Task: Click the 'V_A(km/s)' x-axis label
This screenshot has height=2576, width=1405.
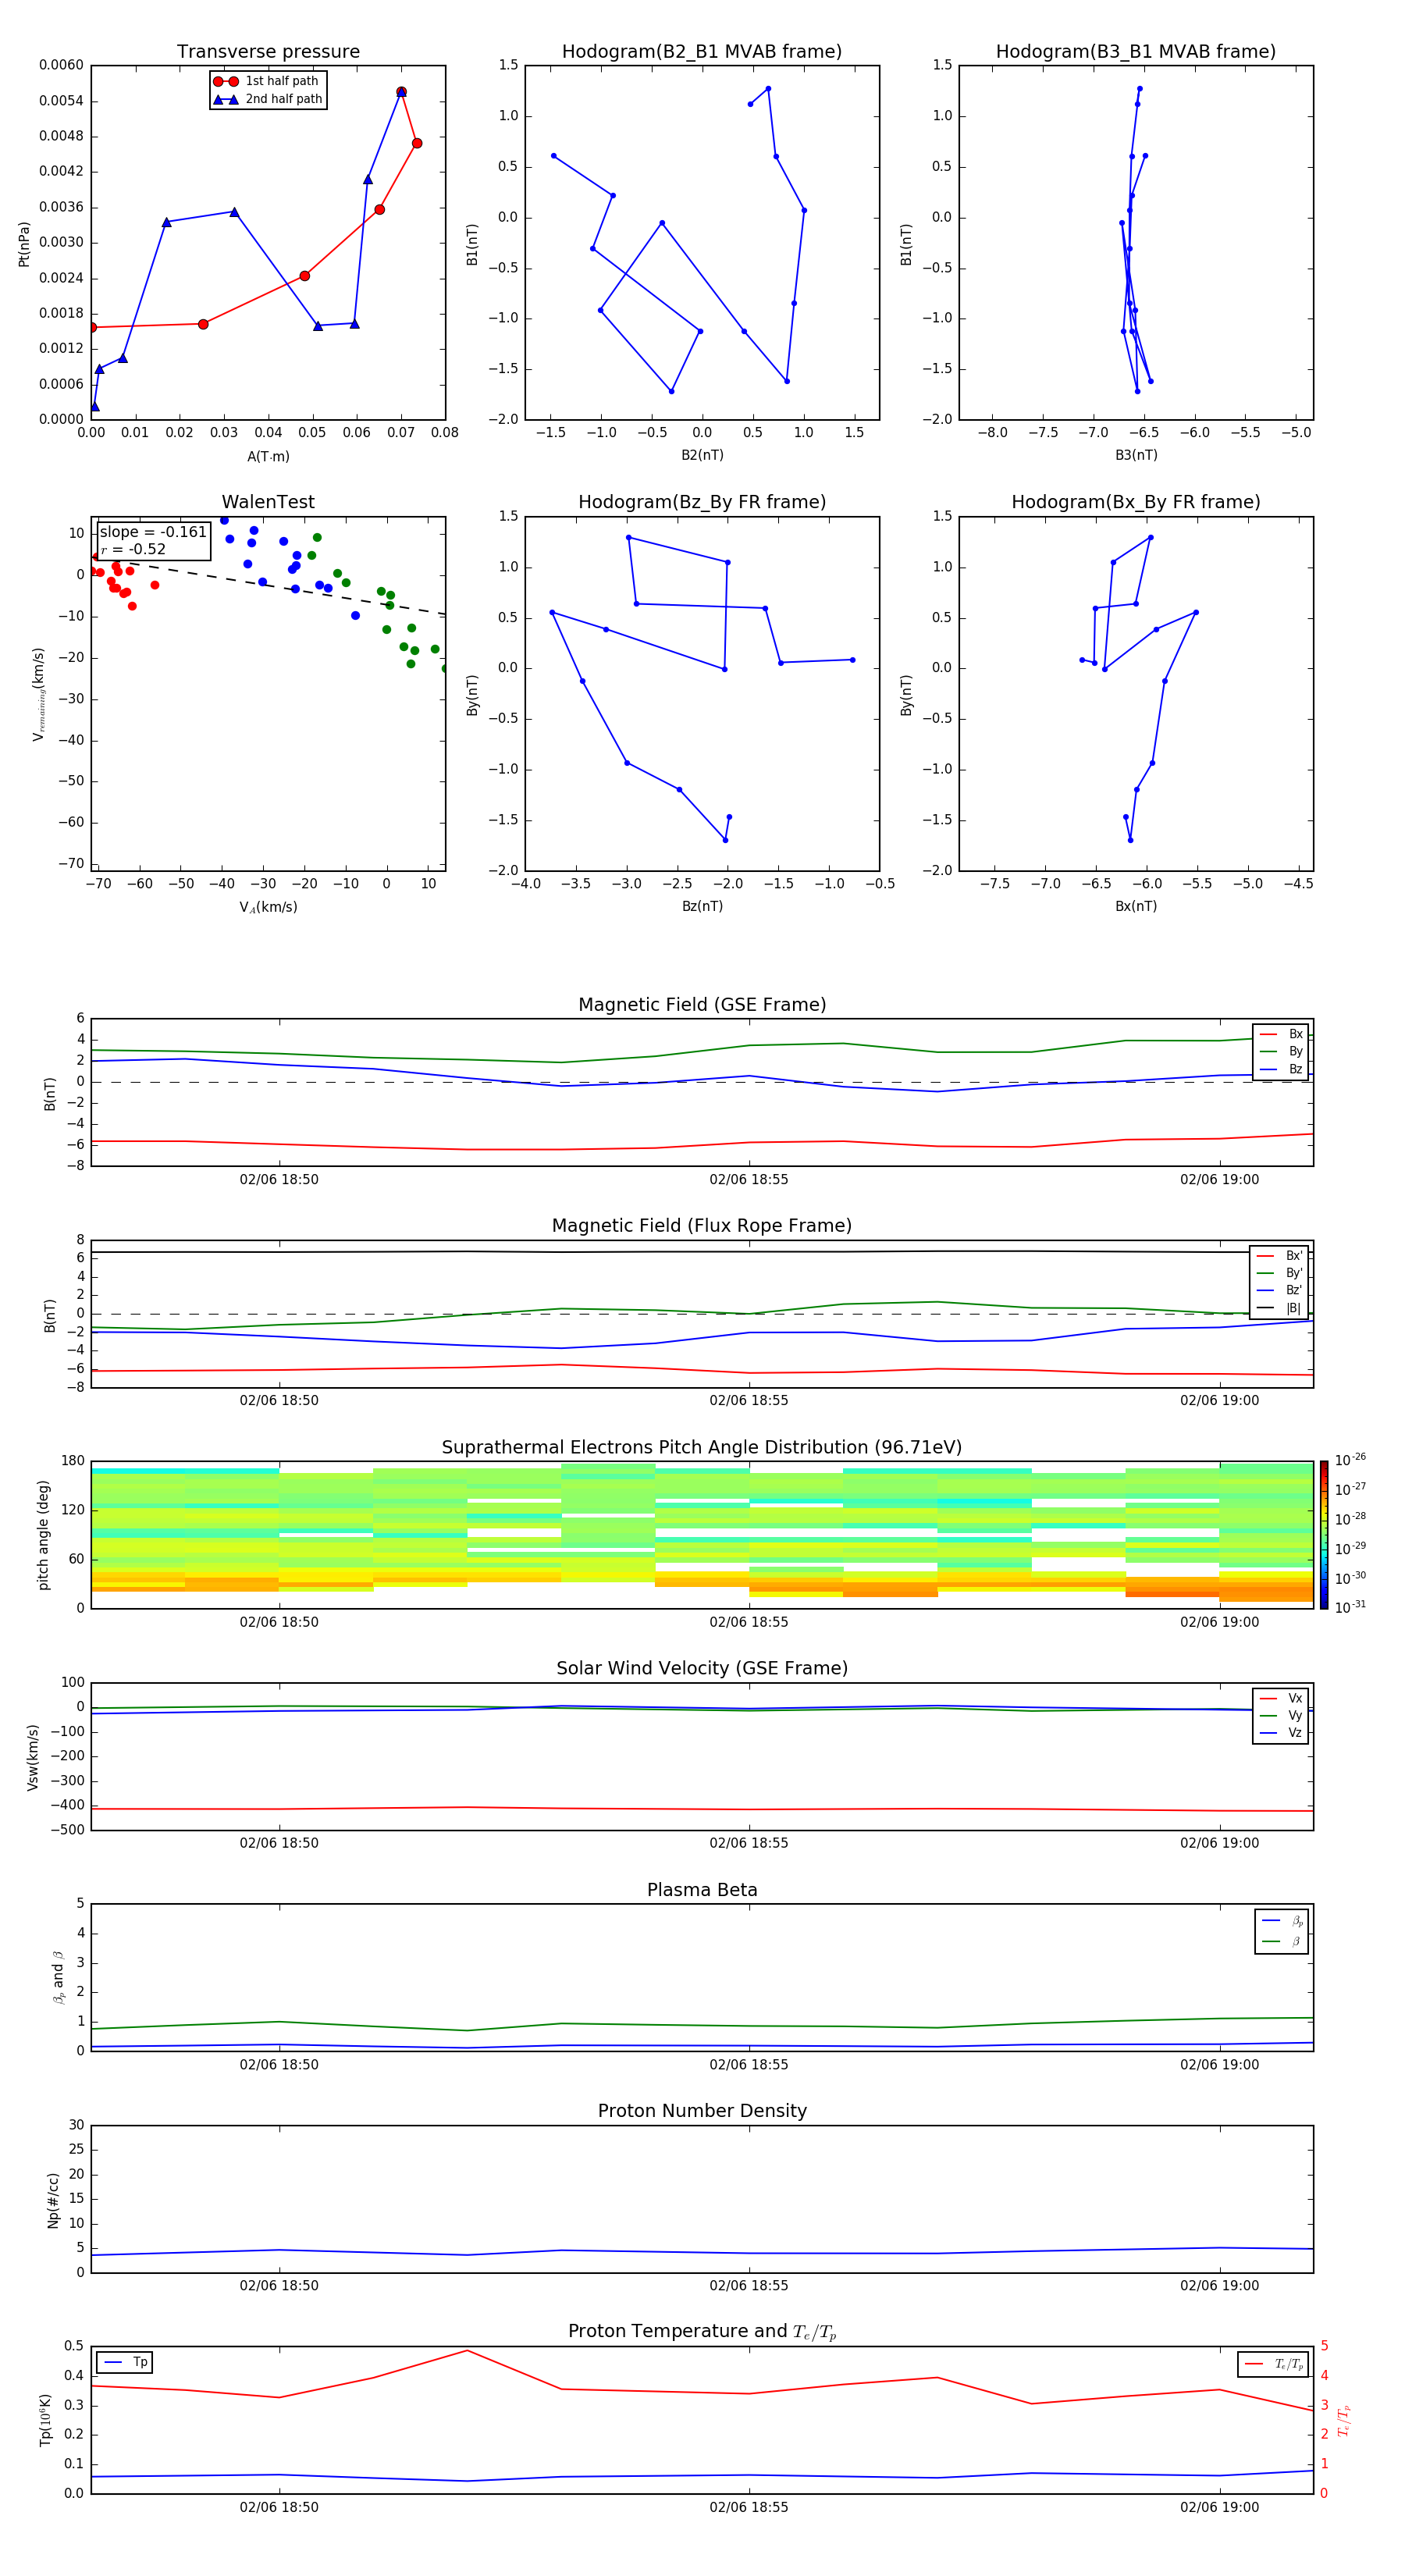Action: tap(268, 907)
